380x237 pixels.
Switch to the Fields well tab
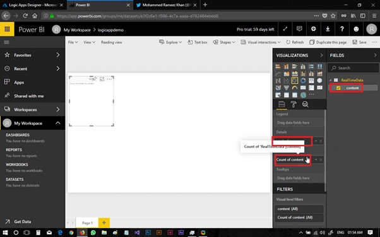pyautogui.click(x=282, y=104)
